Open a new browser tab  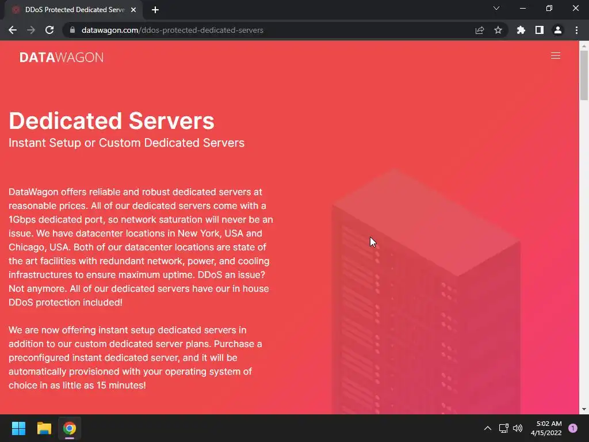[x=155, y=10]
